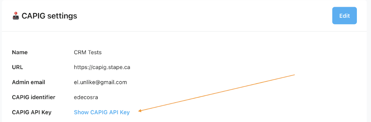Open the Show CAPIG API Key link

102,112
